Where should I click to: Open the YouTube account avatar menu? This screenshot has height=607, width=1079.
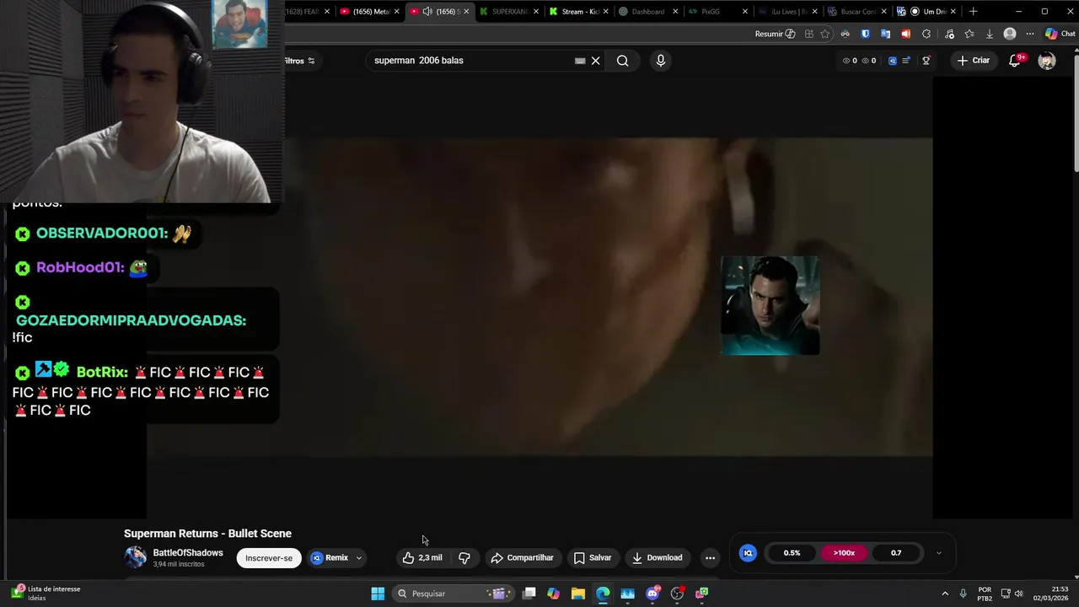1047,61
